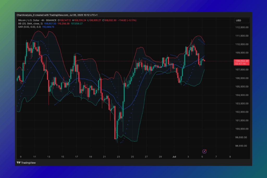Click the High price H108,205.24
Screen dimensions: 267x178
[80, 20]
